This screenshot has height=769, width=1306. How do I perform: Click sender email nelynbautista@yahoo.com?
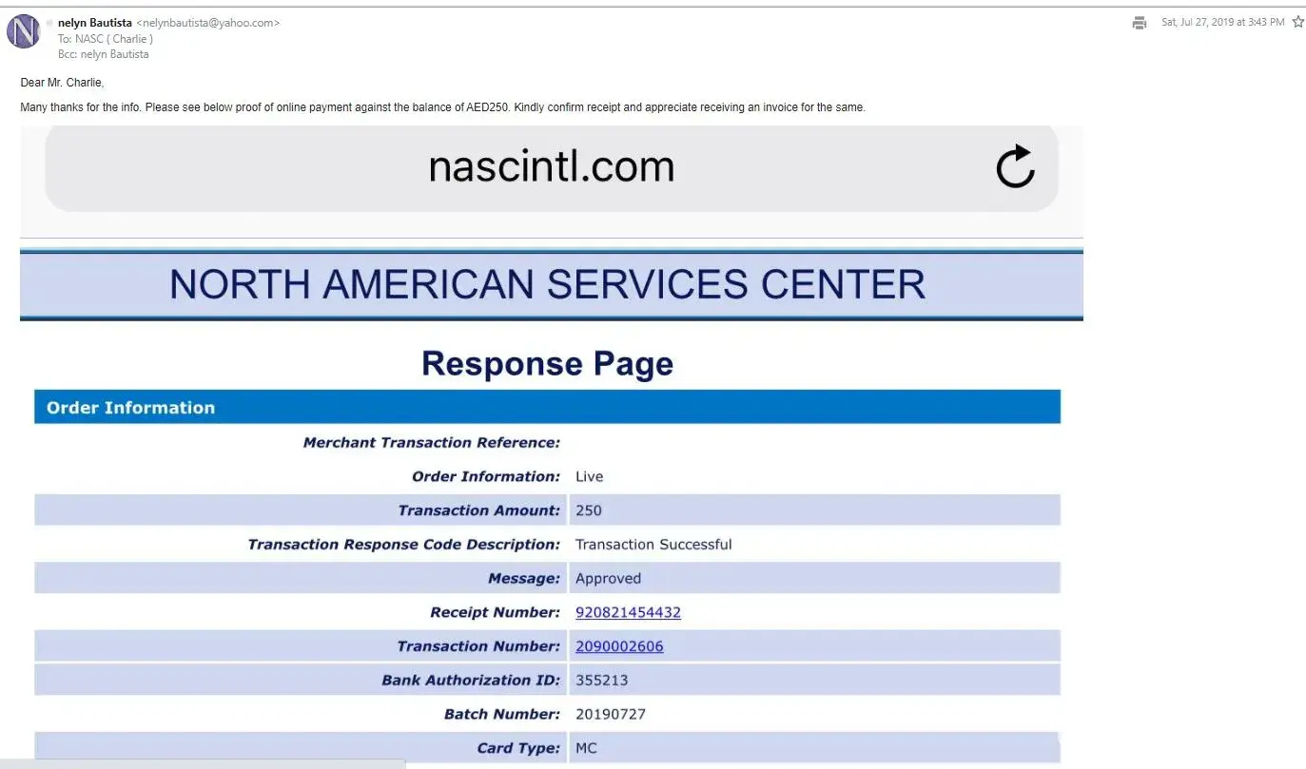tap(208, 23)
